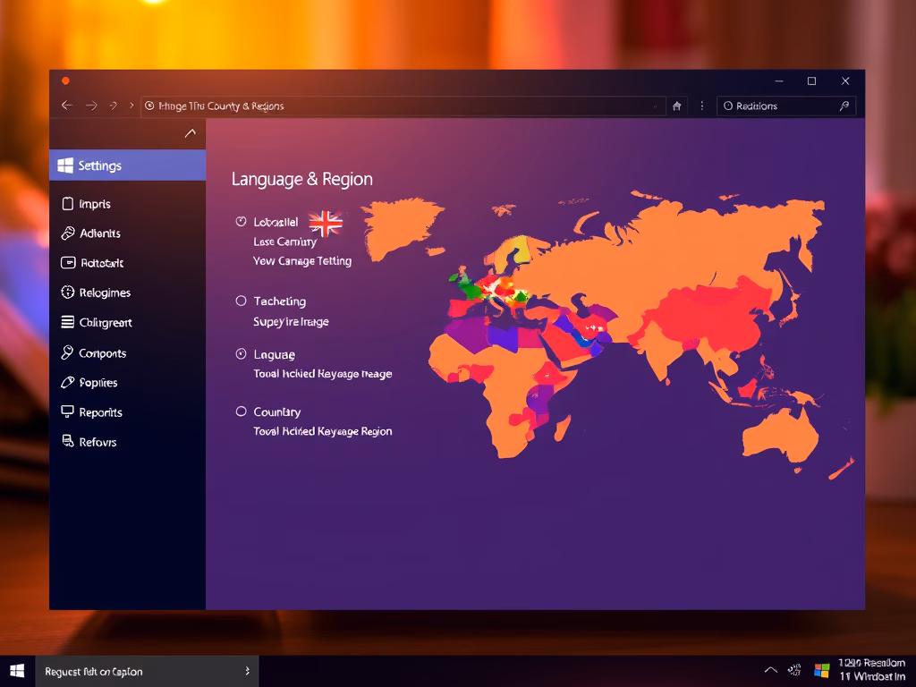Click the Impris sidebar icon
Viewport: 916px width, 687px height.
[x=67, y=204]
